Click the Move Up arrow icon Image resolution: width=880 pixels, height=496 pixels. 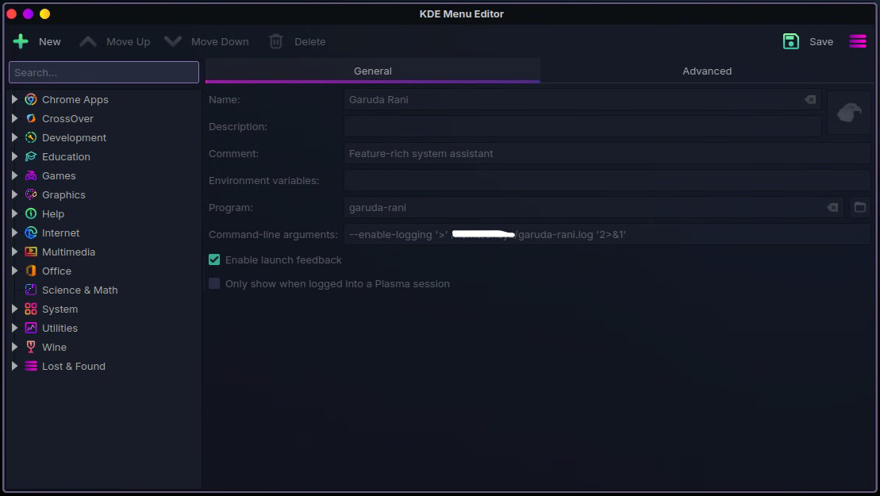click(88, 41)
